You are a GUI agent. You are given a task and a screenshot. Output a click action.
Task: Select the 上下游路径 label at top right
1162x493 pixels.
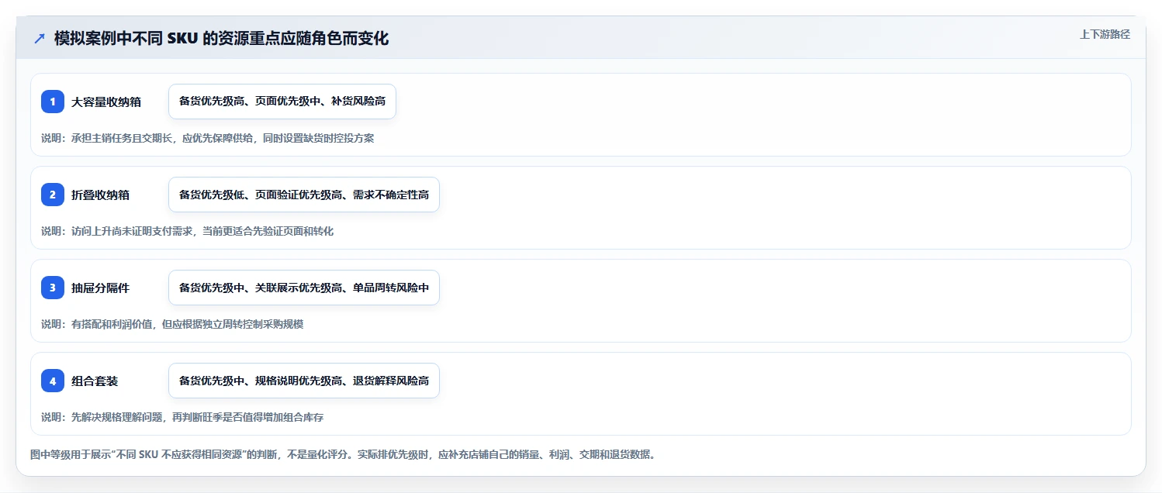click(x=1105, y=34)
